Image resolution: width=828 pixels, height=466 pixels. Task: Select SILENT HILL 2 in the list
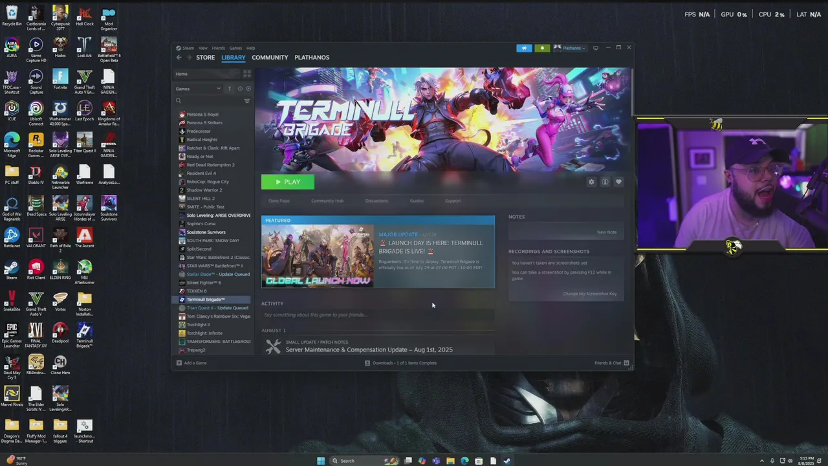click(200, 199)
